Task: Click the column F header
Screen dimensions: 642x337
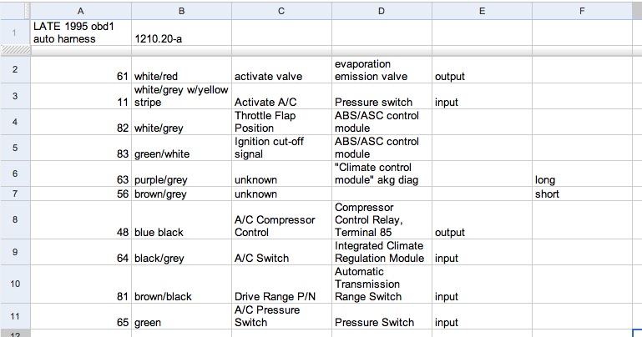Action: point(581,10)
